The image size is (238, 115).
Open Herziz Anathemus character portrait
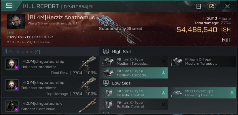coord(16,22)
